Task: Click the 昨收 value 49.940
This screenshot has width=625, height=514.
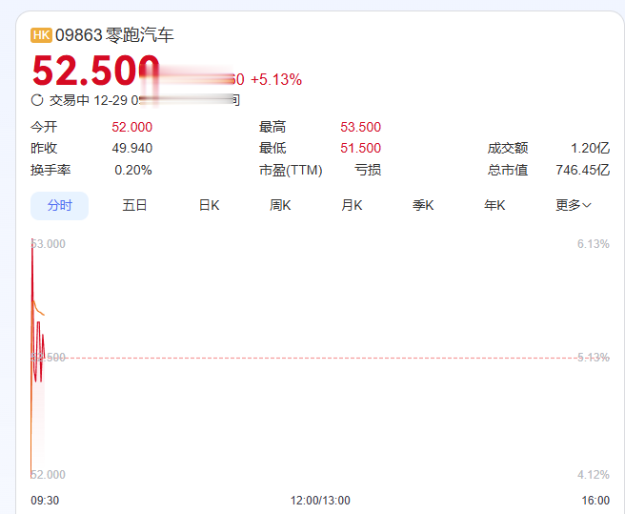Action: coord(131,149)
